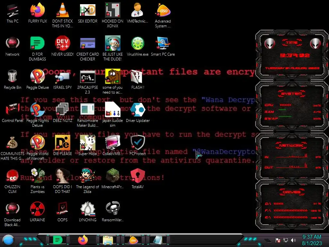The image size is (329, 247).
Task: Click the DRIVES gadget panel
Action: [x=292, y=205]
